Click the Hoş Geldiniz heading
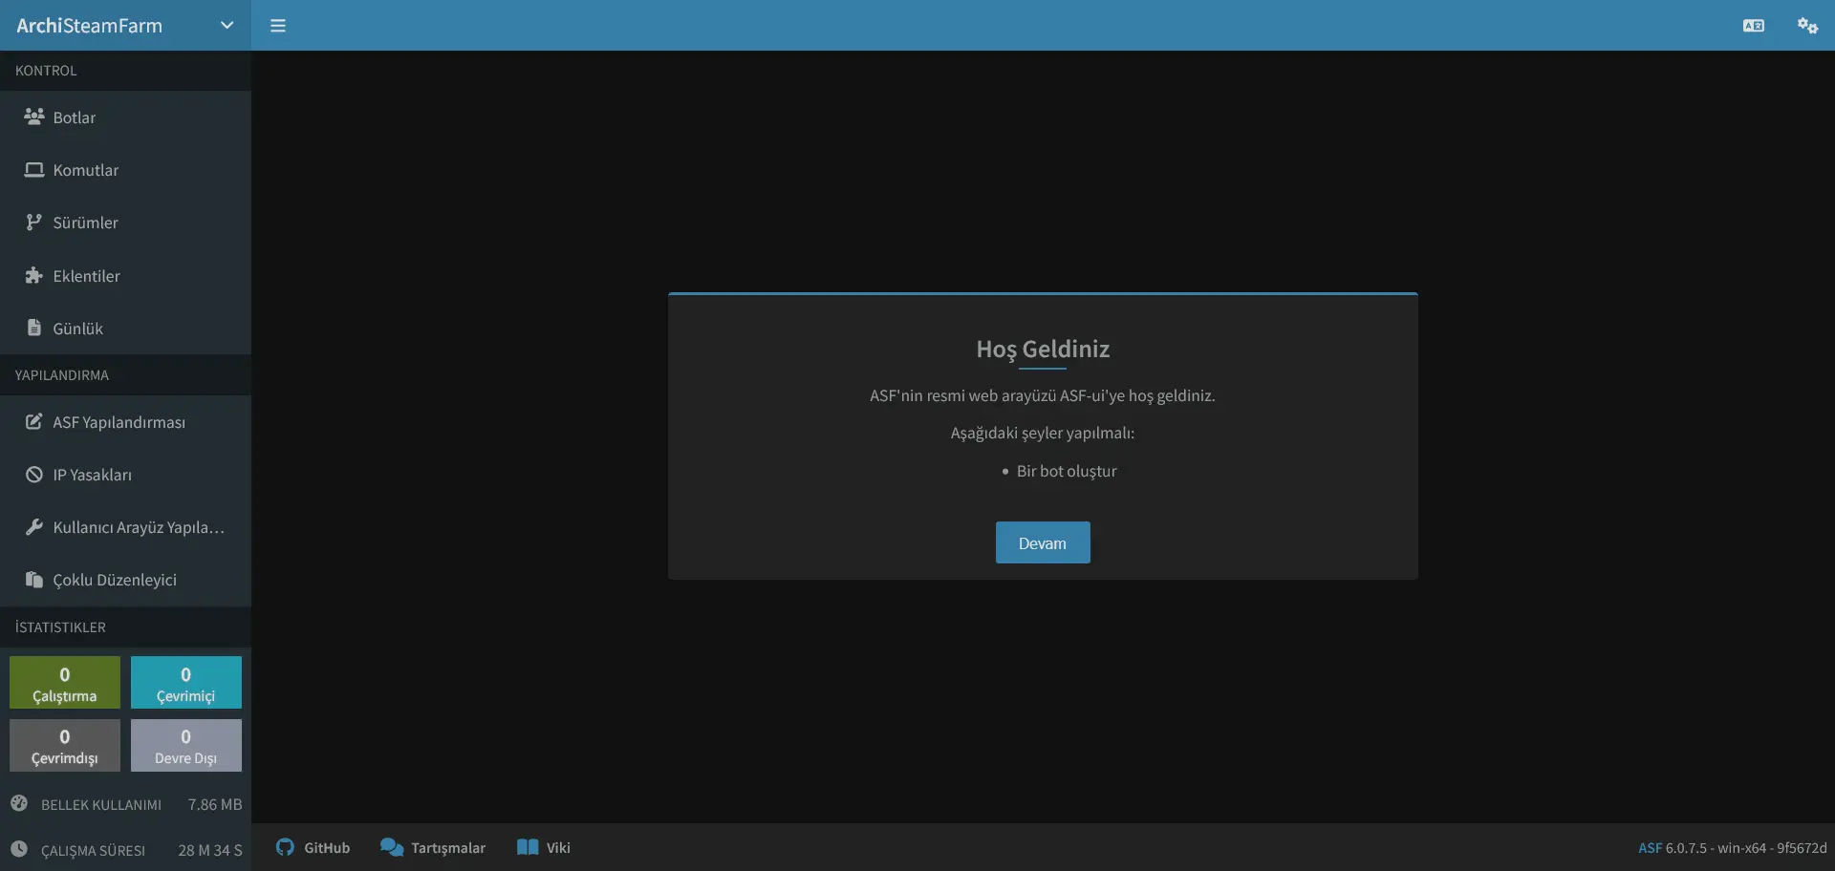Viewport: 1835px width, 871px height. coord(1043,350)
